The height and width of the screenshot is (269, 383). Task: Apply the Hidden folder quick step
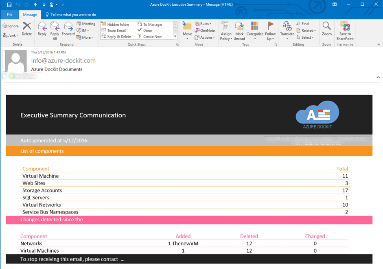point(116,24)
